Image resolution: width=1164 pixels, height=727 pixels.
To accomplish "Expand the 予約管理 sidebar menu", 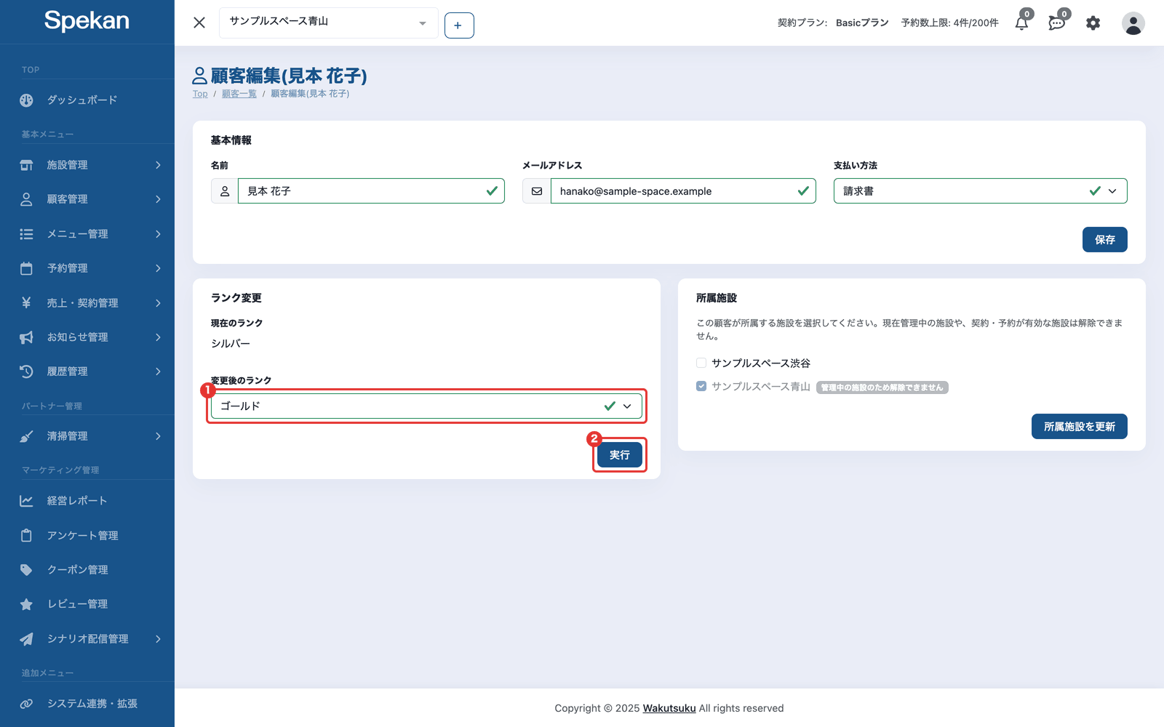I will [87, 268].
